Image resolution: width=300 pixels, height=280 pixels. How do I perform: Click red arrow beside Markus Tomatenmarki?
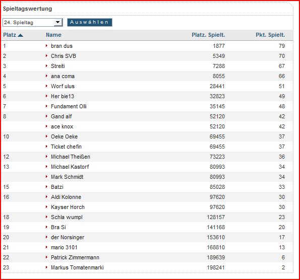46,267
